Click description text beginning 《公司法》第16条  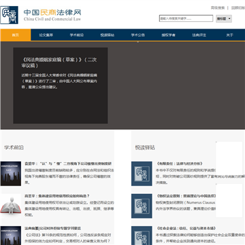tap(68, 238)
